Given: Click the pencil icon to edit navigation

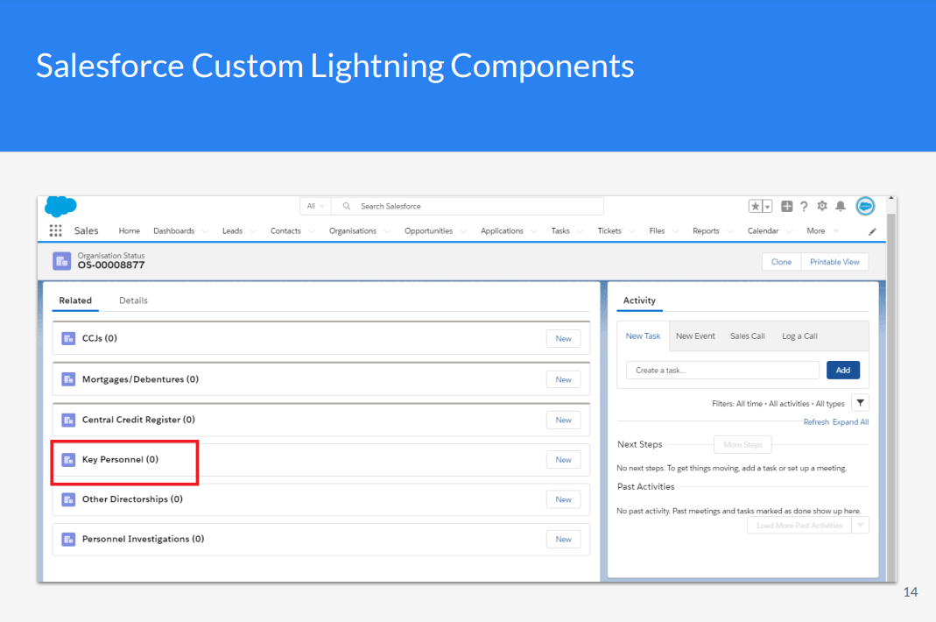Looking at the screenshot, I should tap(872, 232).
